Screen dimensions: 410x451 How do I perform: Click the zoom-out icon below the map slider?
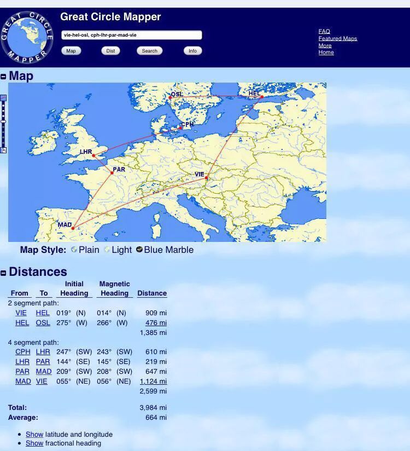pyautogui.click(x=3, y=150)
